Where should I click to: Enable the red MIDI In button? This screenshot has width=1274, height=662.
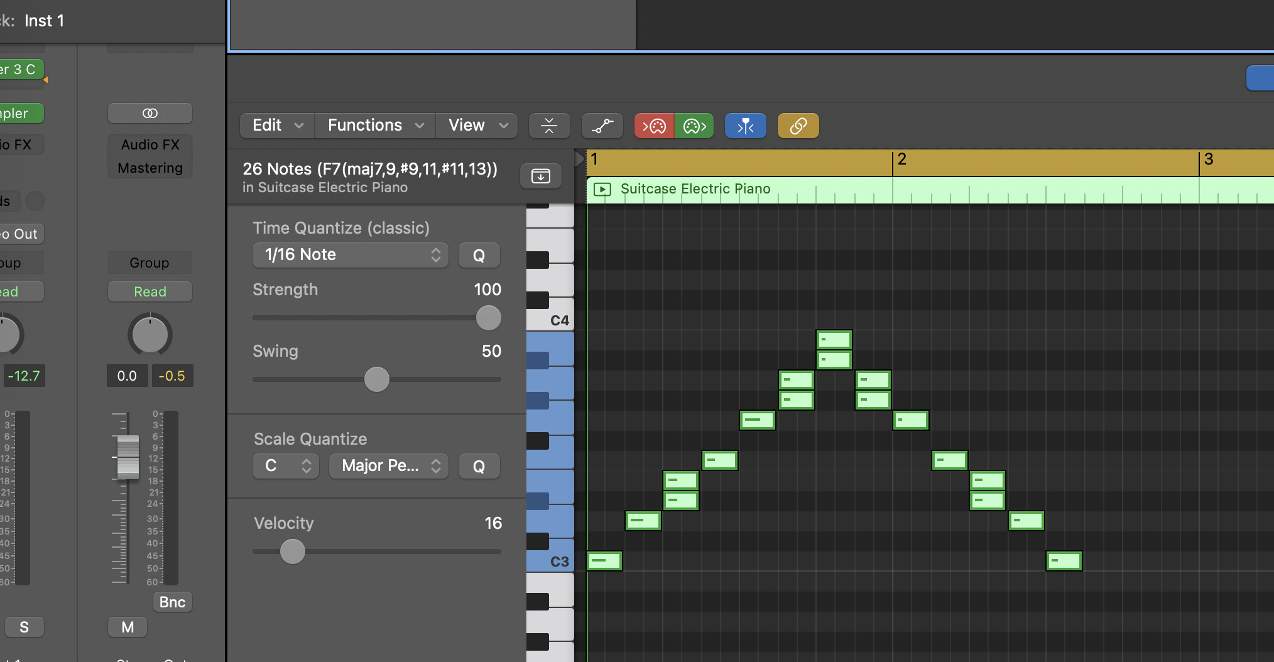(x=654, y=126)
